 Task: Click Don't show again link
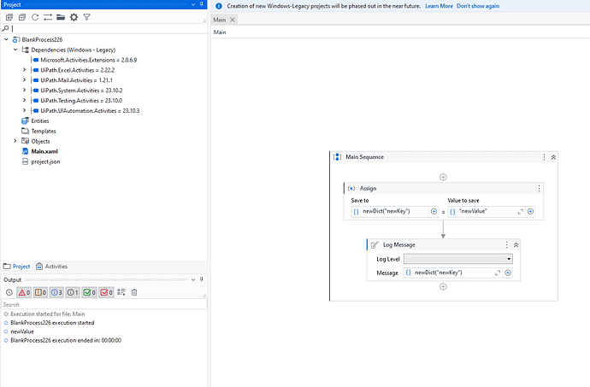coord(478,6)
